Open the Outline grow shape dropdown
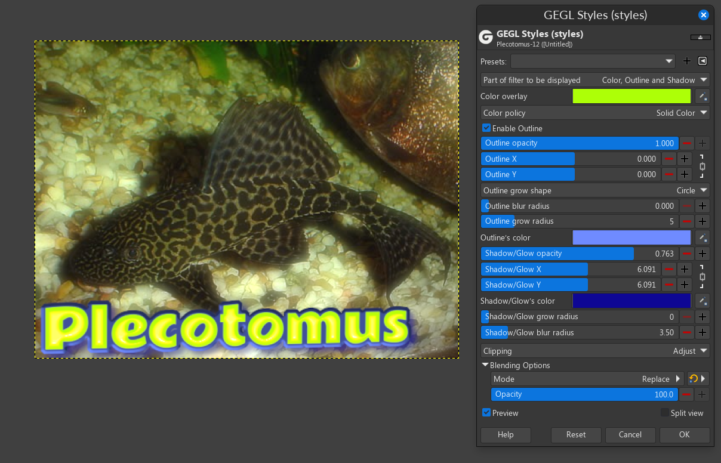The height and width of the screenshot is (463, 721). [595, 190]
